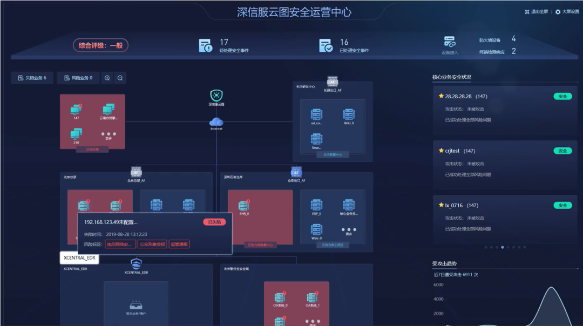Select the OA系统_0 server node
Screen dimensions: 583x326
tap(280, 297)
